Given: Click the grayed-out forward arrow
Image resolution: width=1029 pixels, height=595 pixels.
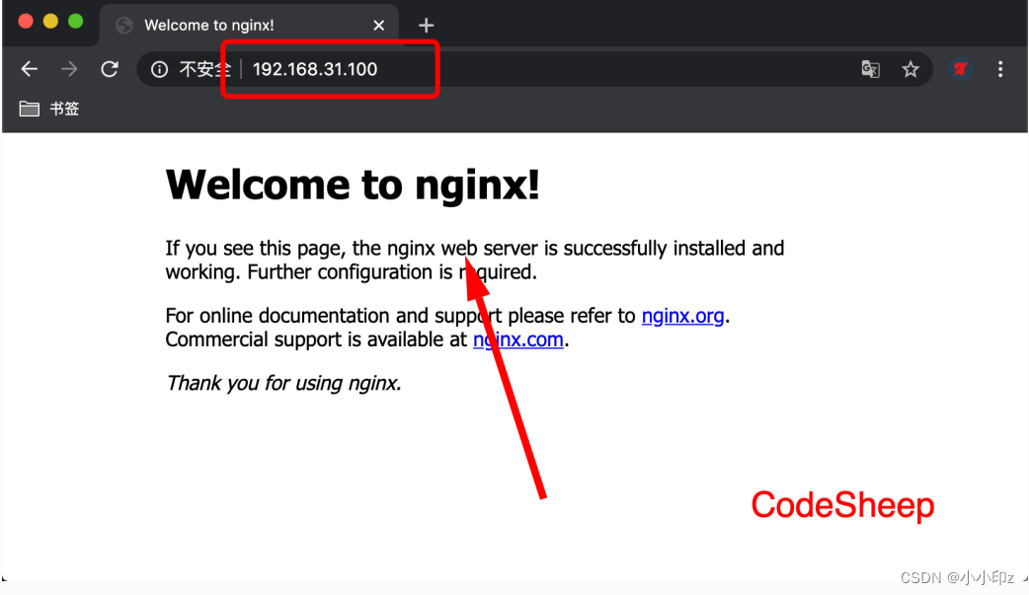Looking at the screenshot, I should 67,69.
